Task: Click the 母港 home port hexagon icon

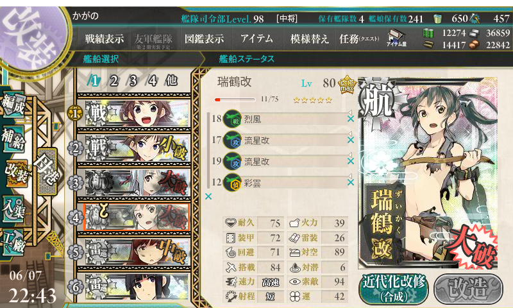Action: (x=47, y=171)
